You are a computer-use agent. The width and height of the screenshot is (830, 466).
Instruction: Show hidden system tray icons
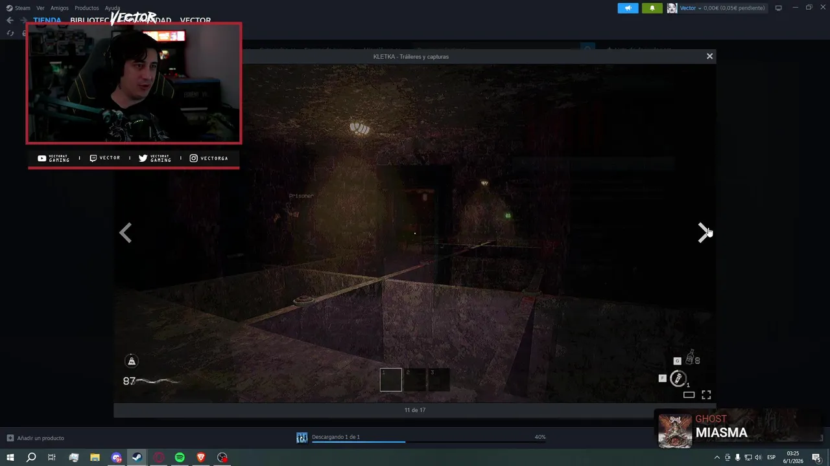pos(717,458)
